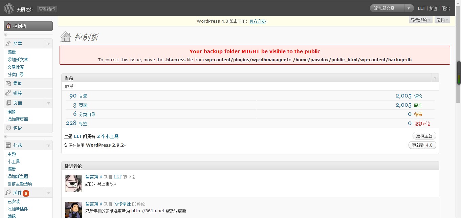The height and width of the screenshot is (218, 461).
Task: Click the 链接 chain icon in sidebar
Action: (8, 93)
